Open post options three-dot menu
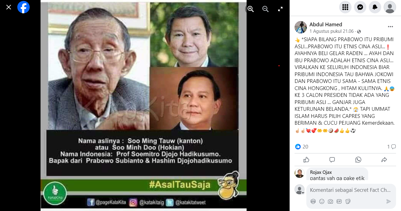The height and width of the screenshot is (211, 401). [x=390, y=27]
